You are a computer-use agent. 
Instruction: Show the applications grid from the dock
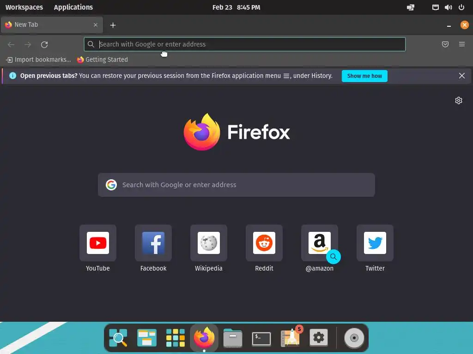(x=175, y=338)
